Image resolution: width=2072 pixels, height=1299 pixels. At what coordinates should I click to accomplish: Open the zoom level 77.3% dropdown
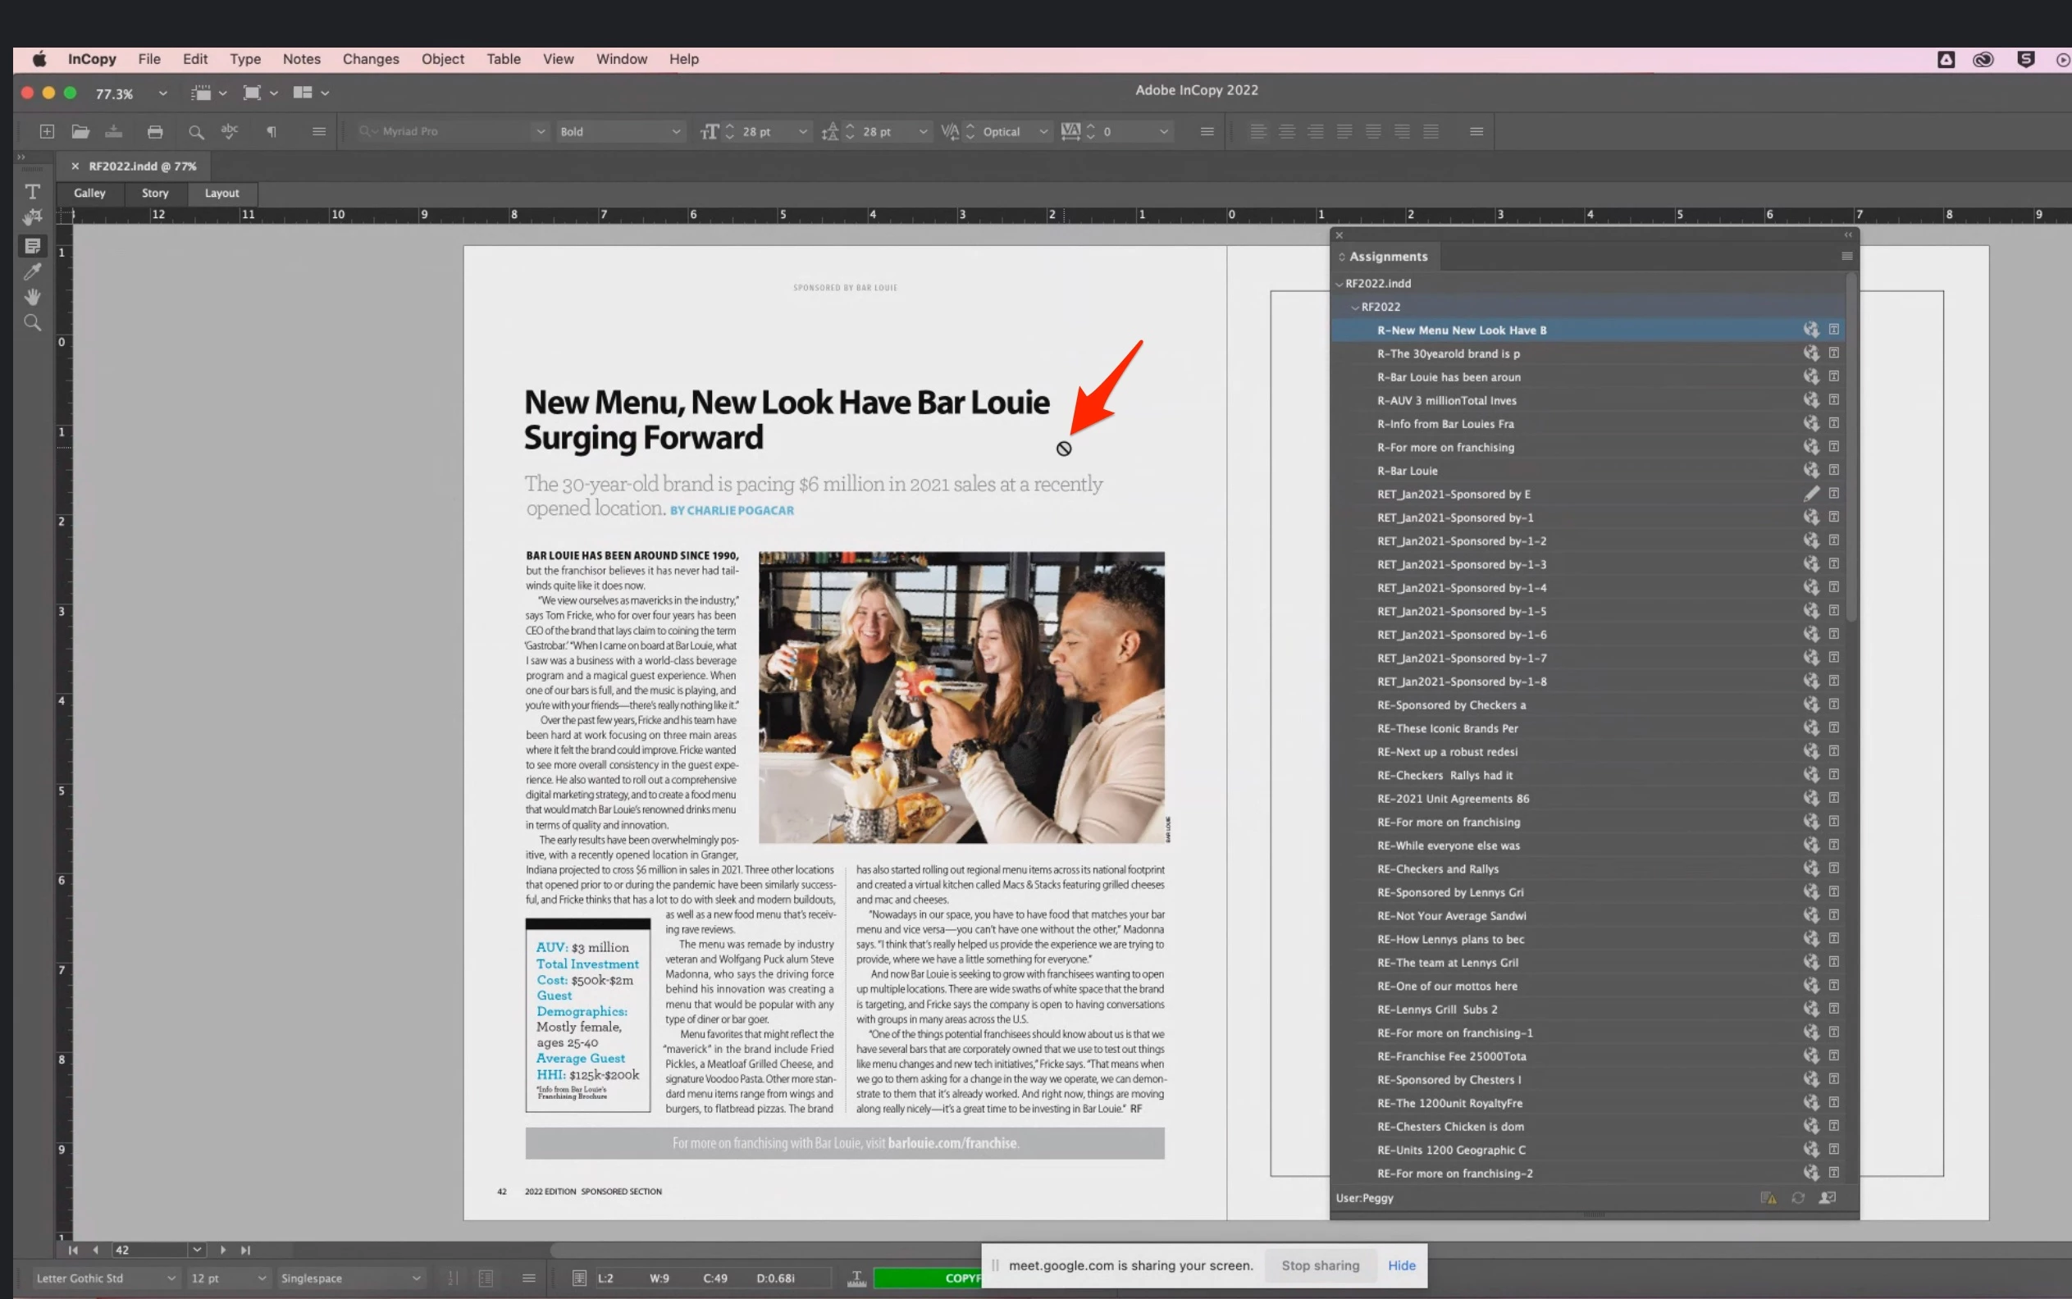(x=162, y=93)
